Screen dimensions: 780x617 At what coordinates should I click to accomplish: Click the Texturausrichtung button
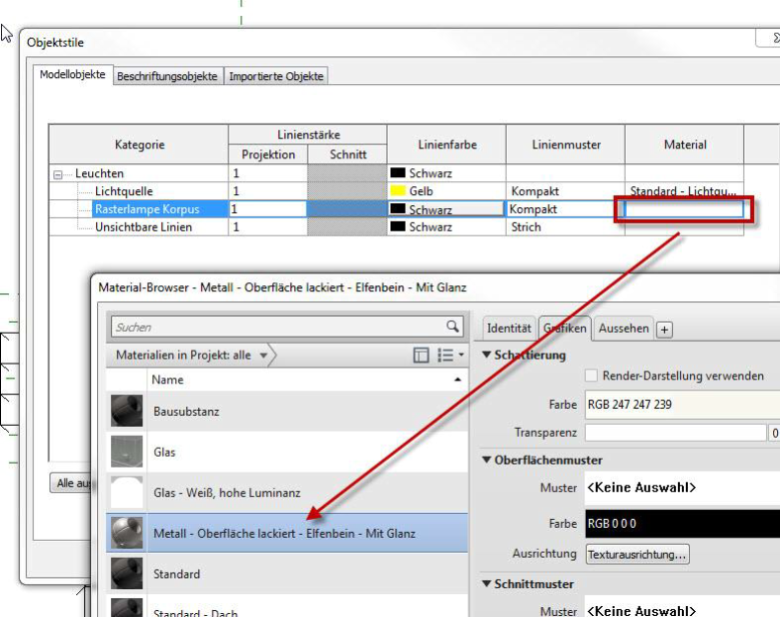637,555
